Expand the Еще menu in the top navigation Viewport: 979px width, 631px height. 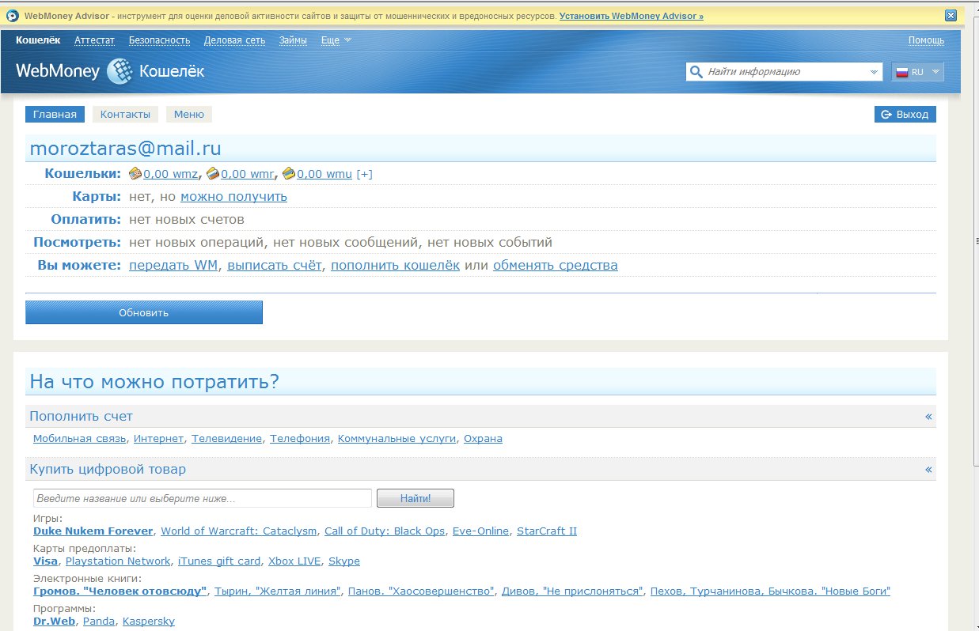coord(336,40)
